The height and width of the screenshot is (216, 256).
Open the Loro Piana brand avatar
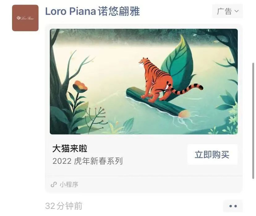point(25,18)
